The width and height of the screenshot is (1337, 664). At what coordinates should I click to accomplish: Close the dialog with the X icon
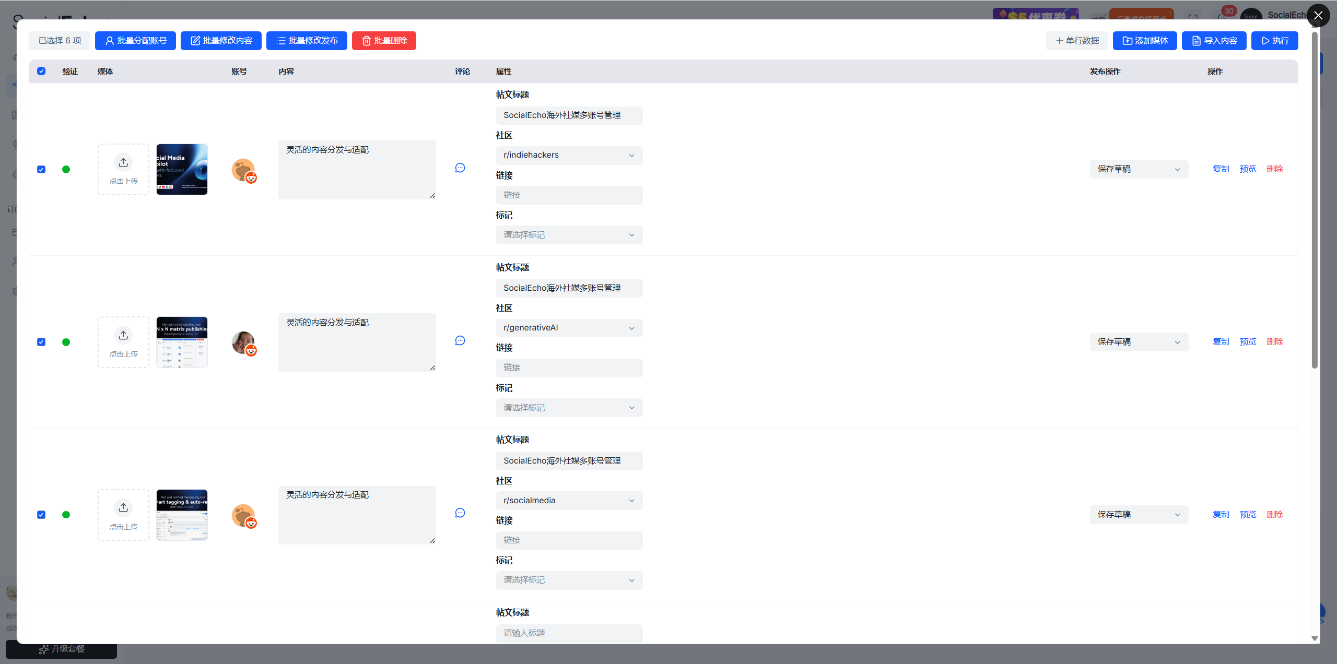coord(1318,16)
